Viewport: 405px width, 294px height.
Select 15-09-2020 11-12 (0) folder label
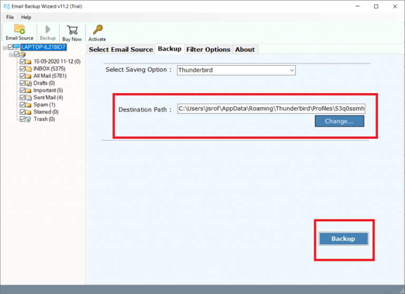57,62
